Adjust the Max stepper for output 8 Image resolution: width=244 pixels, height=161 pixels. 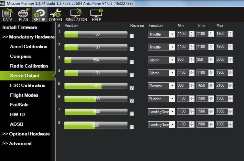(230, 124)
